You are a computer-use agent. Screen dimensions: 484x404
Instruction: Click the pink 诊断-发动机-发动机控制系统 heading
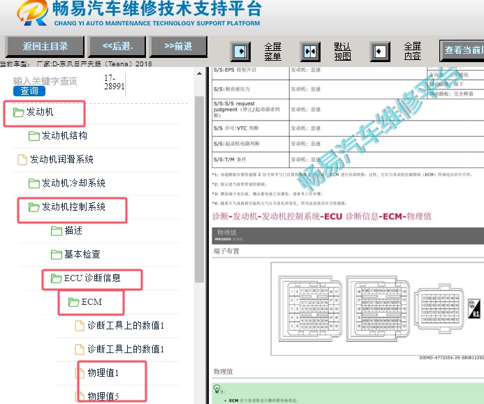click(x=322, y=216)
